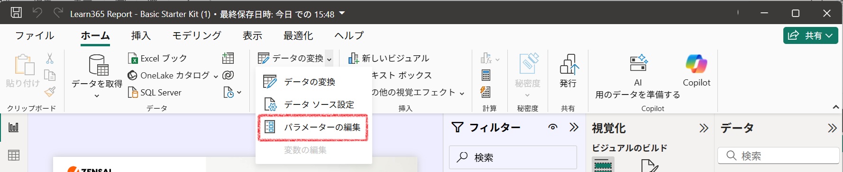Undo the last action in title bar
This screenshot has height=172, width=843.
[x=37, y=13]
